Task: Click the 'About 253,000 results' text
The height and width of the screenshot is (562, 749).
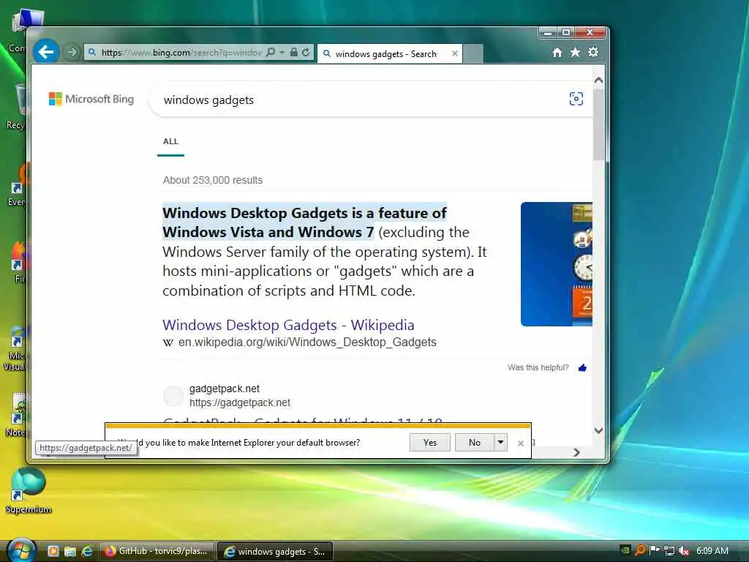Action: [x=213, y=180]
